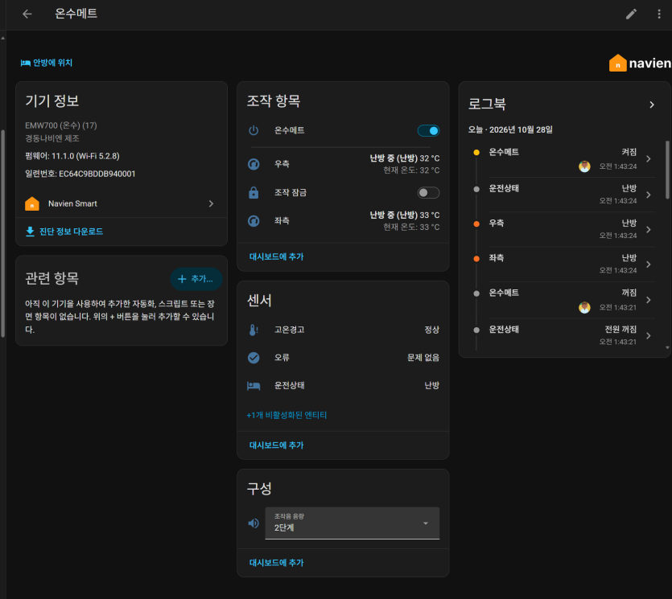
Task: Open 좌측 climate row showing 33 °C
Action: [x=344, y=221]
